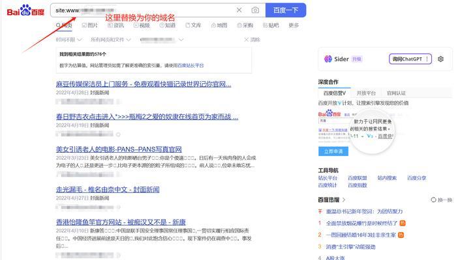This screenshot has width=456, height=260.
Task: Switch to the 地图 tab
Action: coord(219,25)
